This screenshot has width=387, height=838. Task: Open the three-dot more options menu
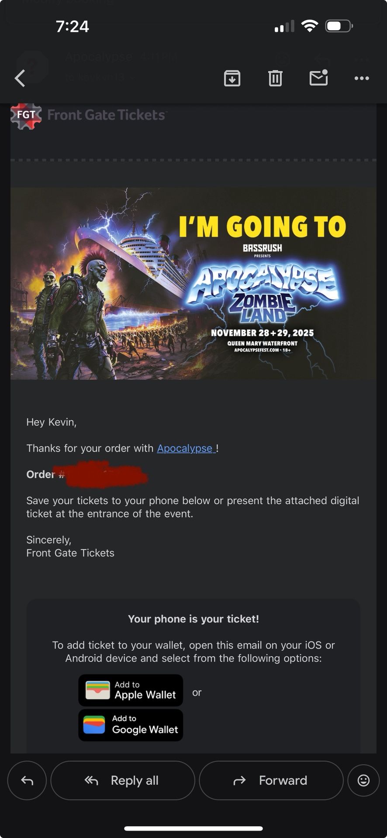tap(362, 78)
